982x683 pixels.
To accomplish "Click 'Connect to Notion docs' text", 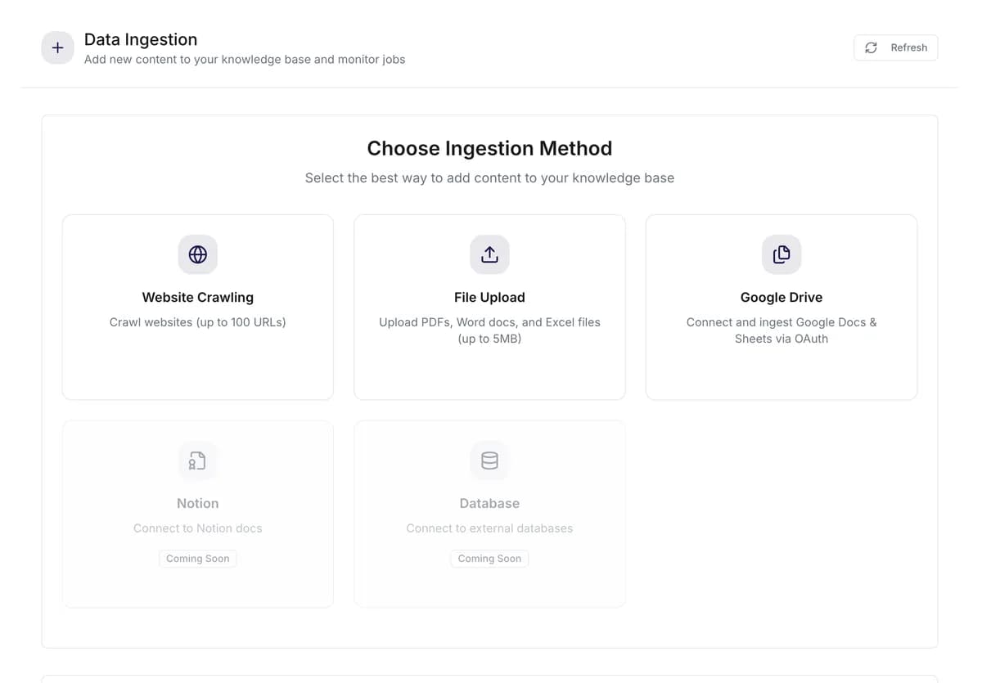I will [x=198, y=528].
